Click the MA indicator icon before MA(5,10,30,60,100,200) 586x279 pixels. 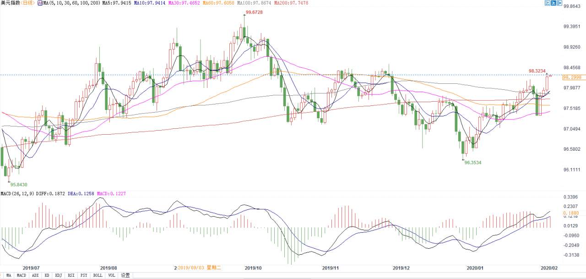[x=40, y=3]
